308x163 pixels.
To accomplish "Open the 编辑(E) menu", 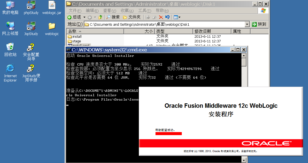I will (92, 11).
